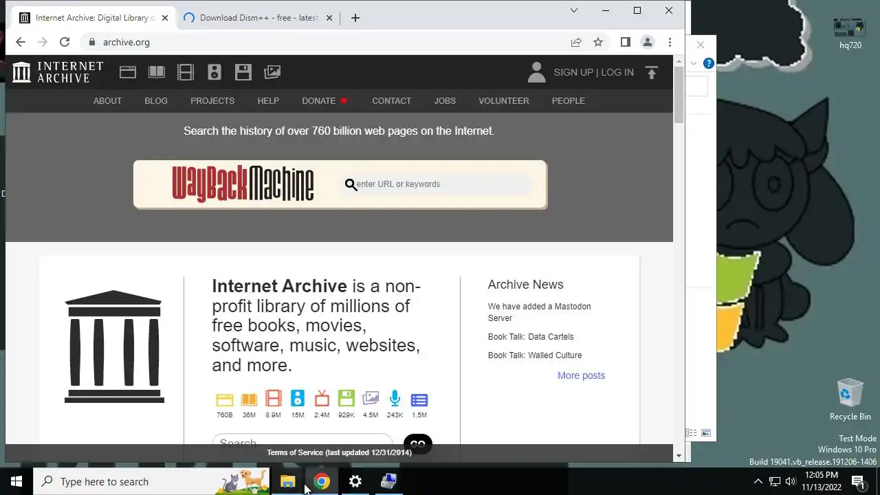Open JOBS in Archive navigation
Image resolution: width=880 pixels, height=495 pixels.
tap(445, 100)
